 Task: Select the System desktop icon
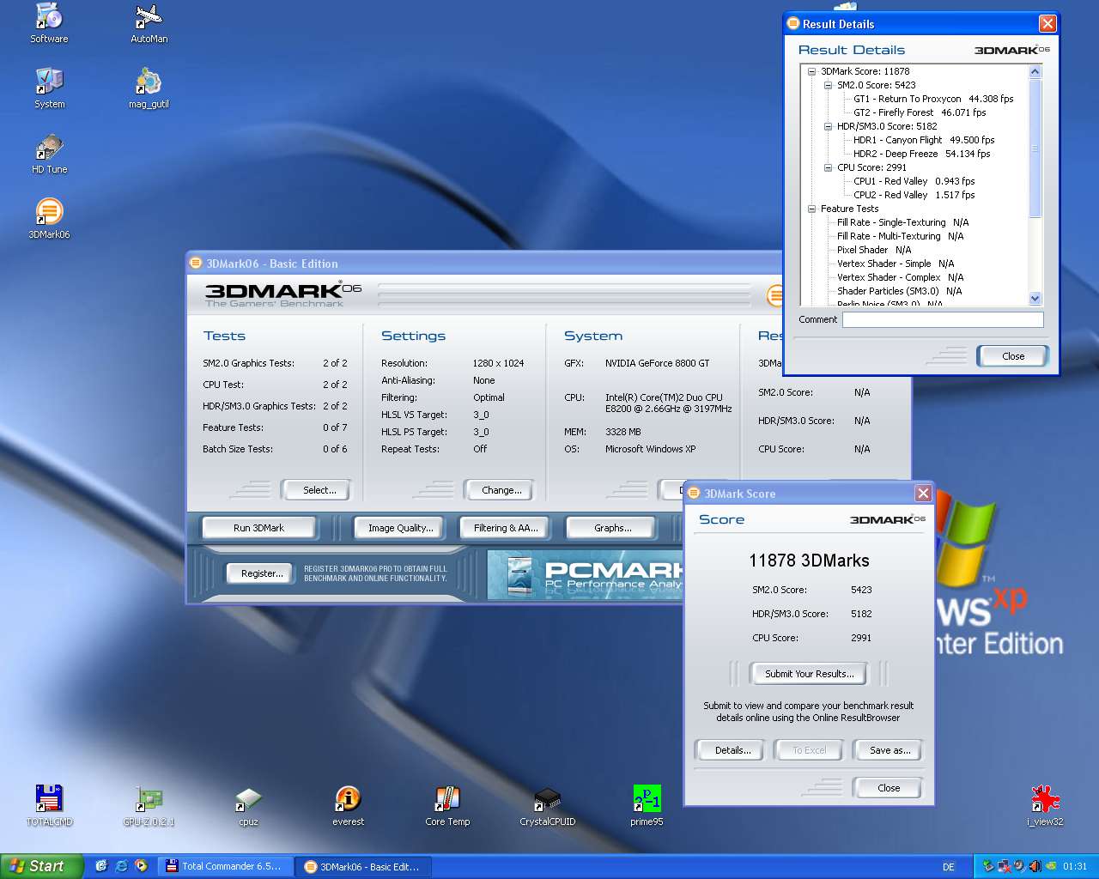(49, 88)
